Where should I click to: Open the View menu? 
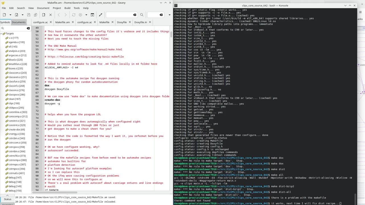click(31, 8)
